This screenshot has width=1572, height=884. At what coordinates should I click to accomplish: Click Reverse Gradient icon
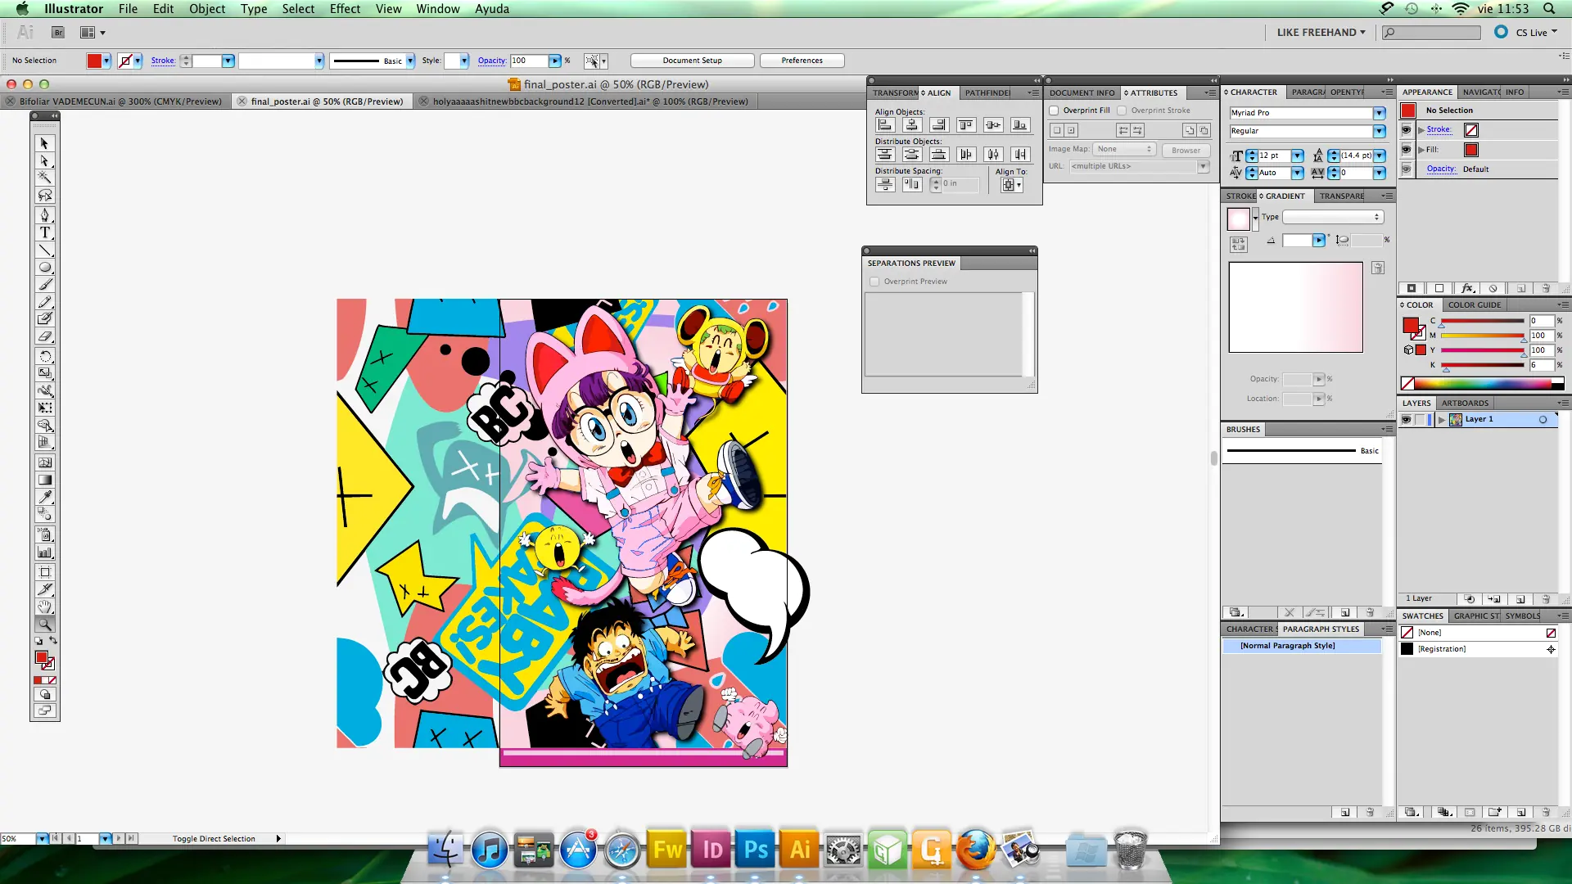click(x=1238, y=244)
